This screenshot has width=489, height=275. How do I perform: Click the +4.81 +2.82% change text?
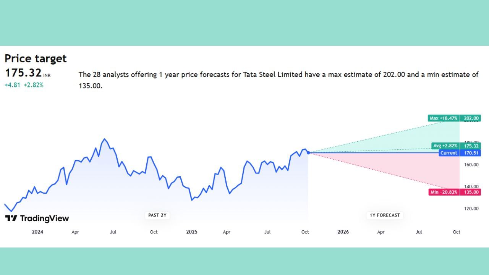pyautogui.click(x=24, y=85)
